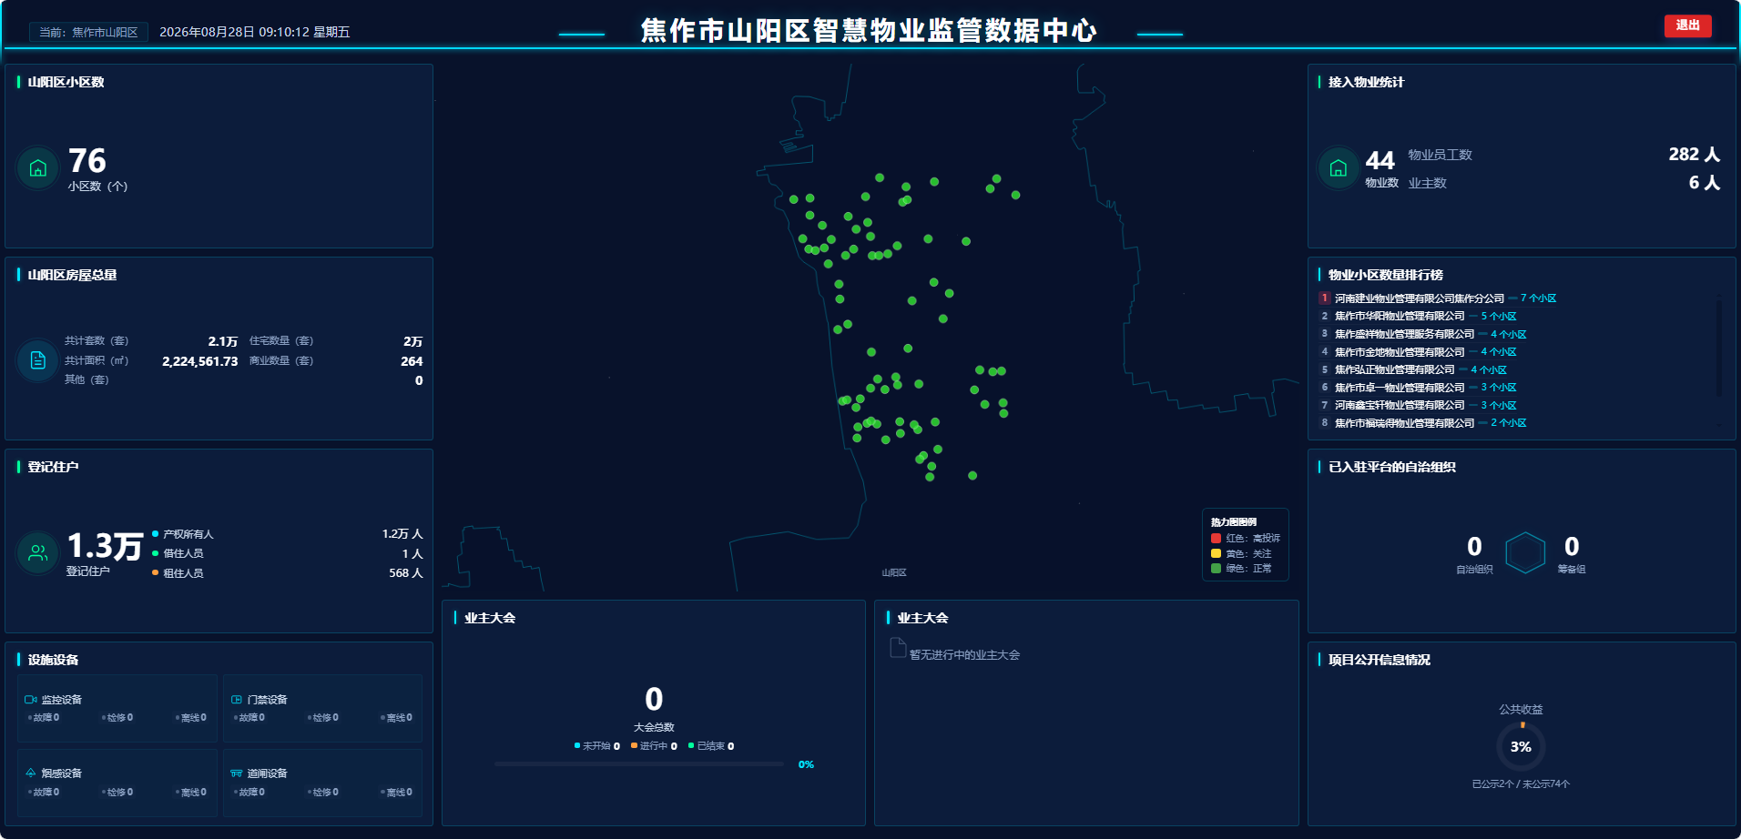The height and width of the screenshot is (839, 1741).
Task: Select 河南建业物业管理有限公司焦作分公司 in the ranking
Action: (1420, 298)
